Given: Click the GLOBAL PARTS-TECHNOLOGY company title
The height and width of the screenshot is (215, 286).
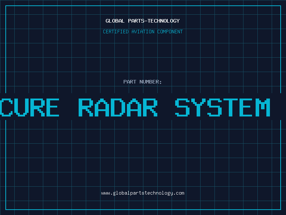Looking at the screenshot, I should [143, 21].
